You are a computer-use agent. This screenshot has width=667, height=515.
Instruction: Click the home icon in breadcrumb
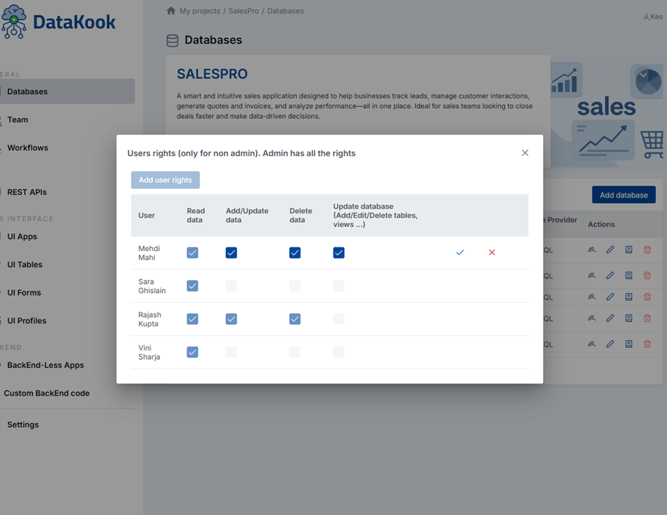(171, 11)
